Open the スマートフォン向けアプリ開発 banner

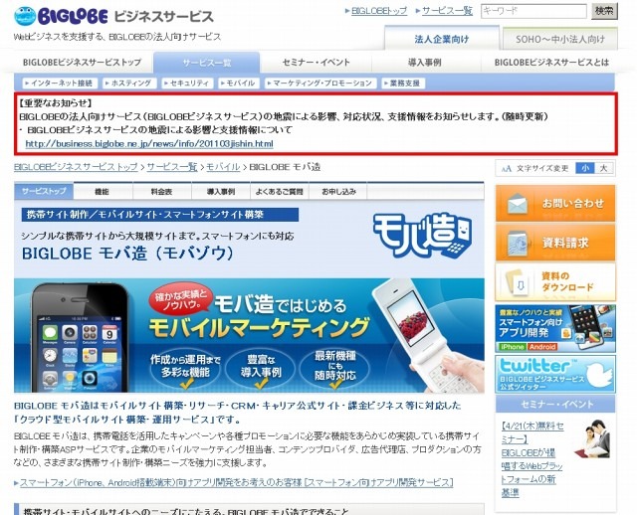click(x=555, y=329)
